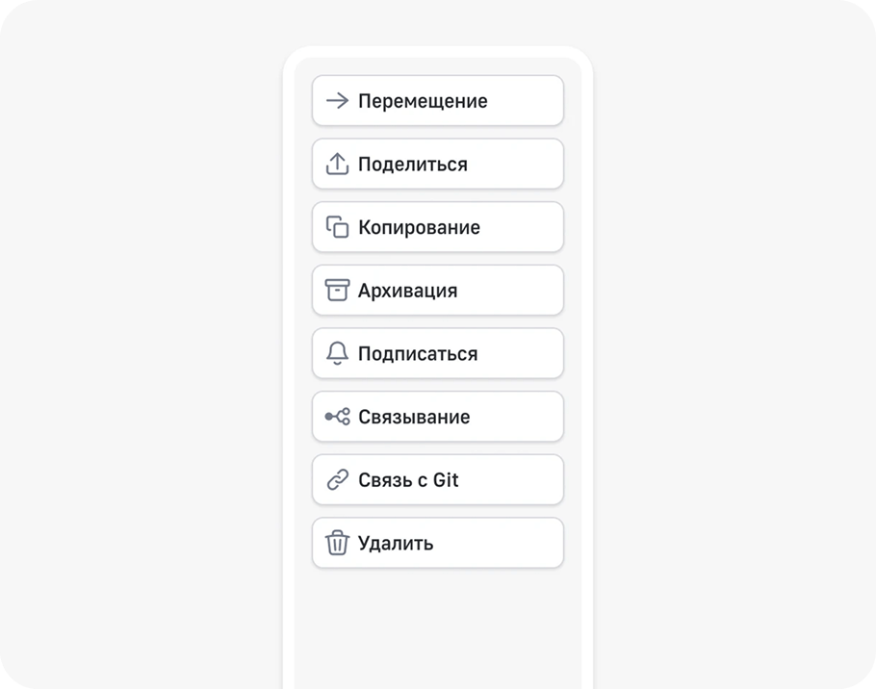Viewport: 876px width, 690px height.
Task: Subscribe using the Подписаться option
Action: coord(438,353)
